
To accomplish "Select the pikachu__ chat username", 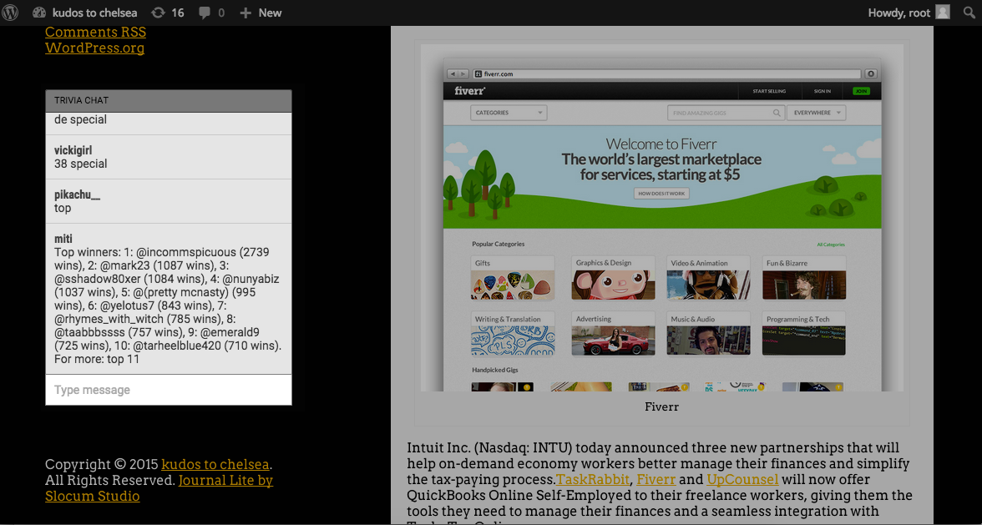I will pyautogui.click(x=77, y=194).
